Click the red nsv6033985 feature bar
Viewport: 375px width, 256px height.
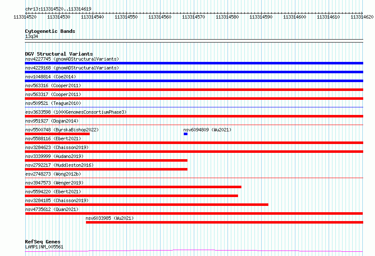click(x=225, y=222)
